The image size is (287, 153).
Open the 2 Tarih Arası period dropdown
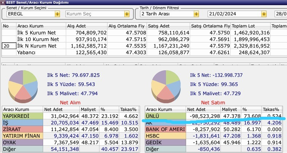pyautogui.click(x=196, y=14)
